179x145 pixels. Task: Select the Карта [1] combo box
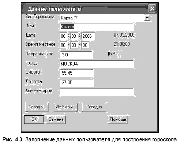[105, 18]
